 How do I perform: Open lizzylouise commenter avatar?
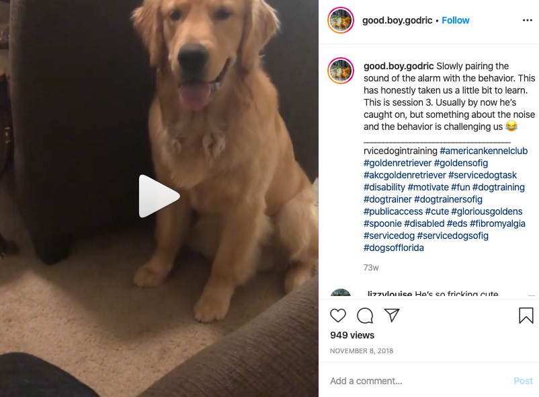[x=341, y=293]
